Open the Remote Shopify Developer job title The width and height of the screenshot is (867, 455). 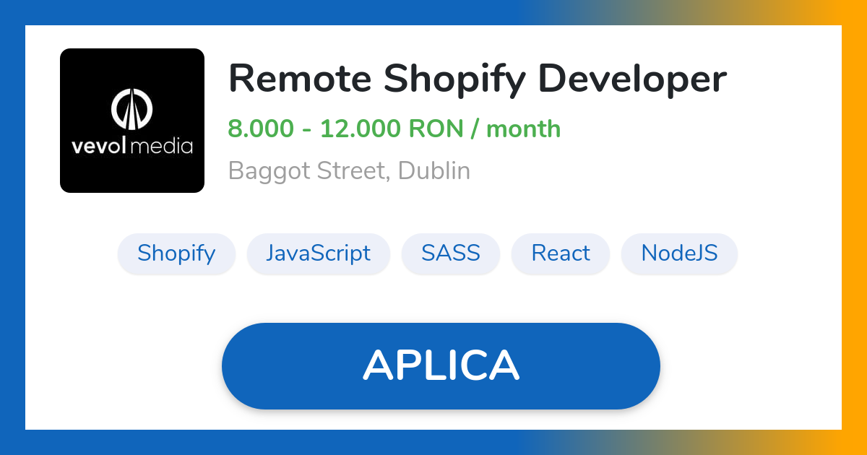click(477, 78)
